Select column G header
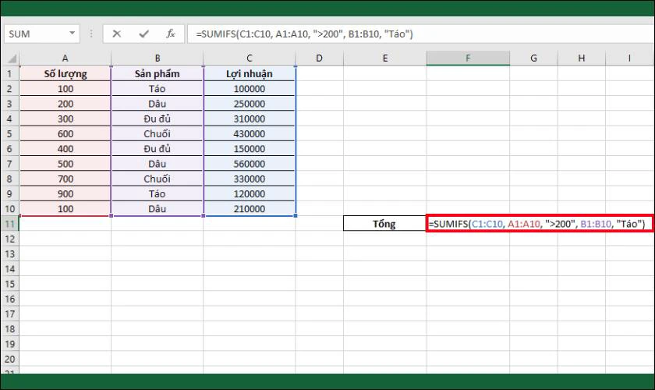This screenshot has width=655, height=390. (533, 58)
